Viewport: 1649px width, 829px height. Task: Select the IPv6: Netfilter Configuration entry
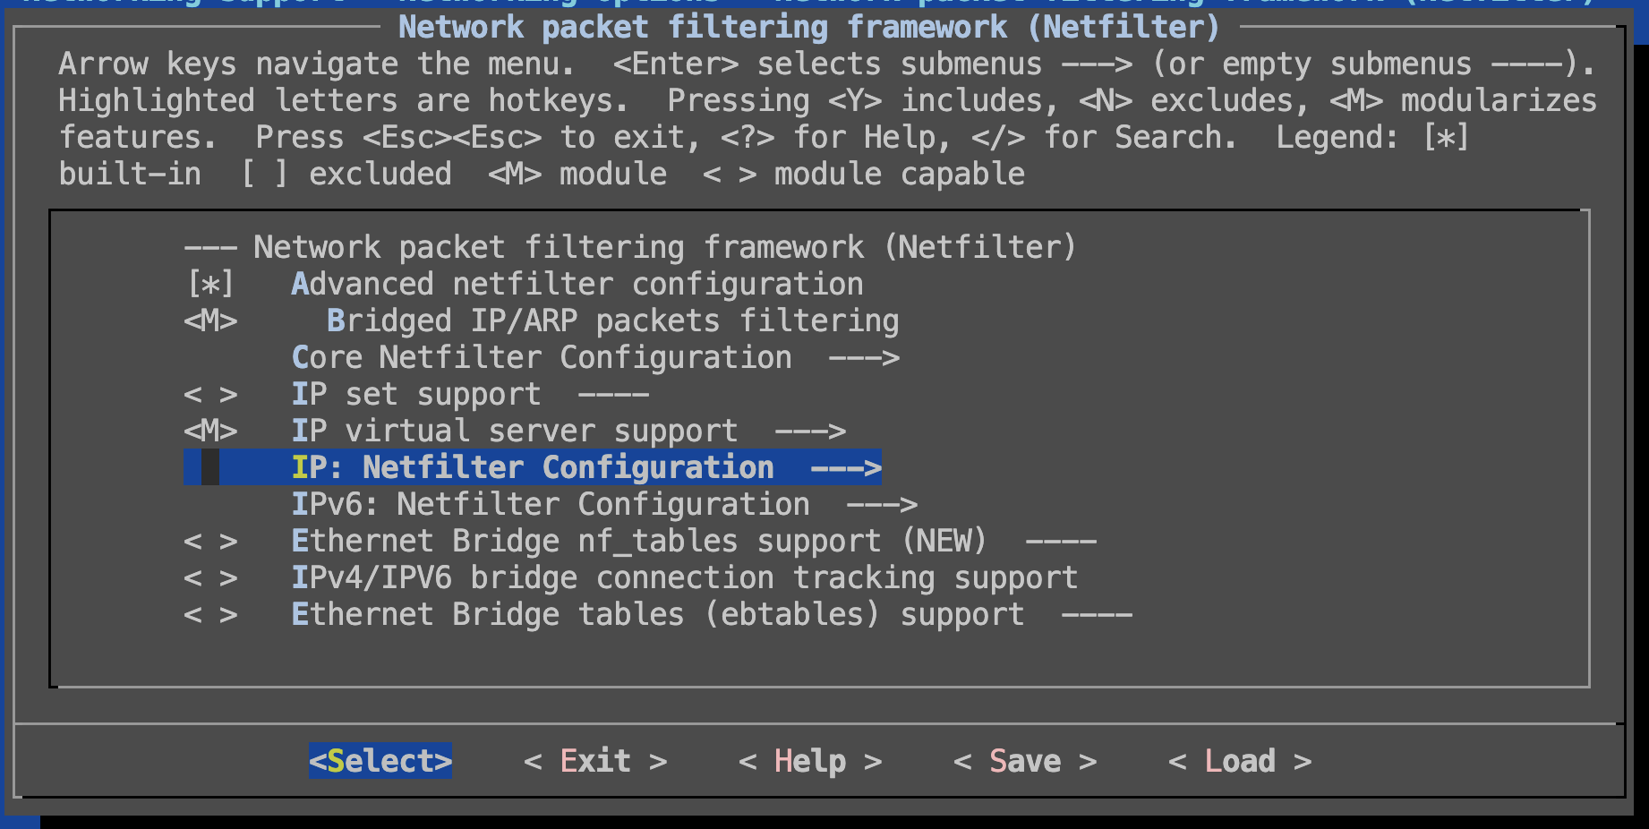550,505
